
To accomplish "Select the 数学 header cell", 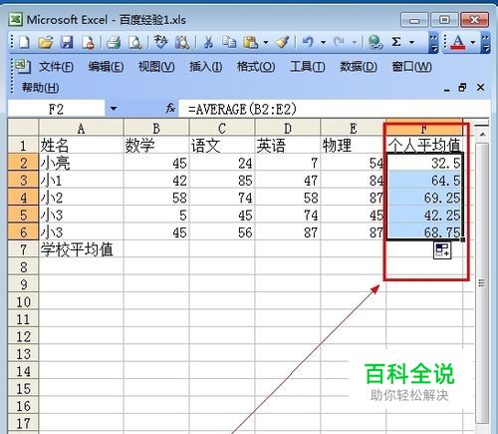I will 156,145.
